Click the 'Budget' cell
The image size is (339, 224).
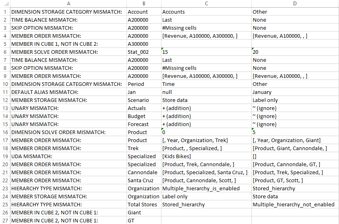pos(144,116)
